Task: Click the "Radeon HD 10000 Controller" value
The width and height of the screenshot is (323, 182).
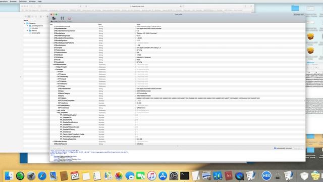Action: coord(147,33)
